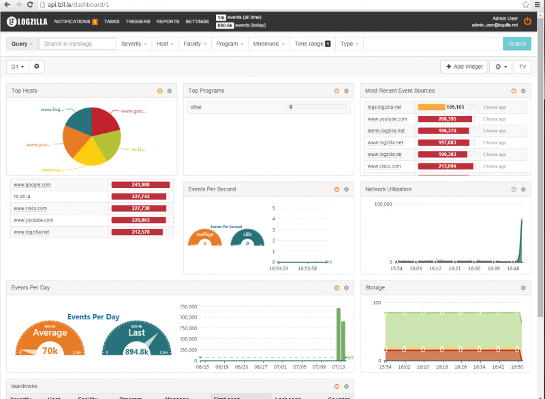Open Most Recent Event Sources settings gear
Image resolution: width=545 pixels, height=399 pixels.
(x=523, y=91)
